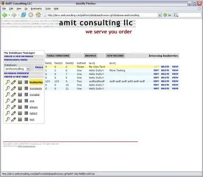Screen dimensions: 203x177
Task: Open the Edit menu
Action: tap(11, 9)
